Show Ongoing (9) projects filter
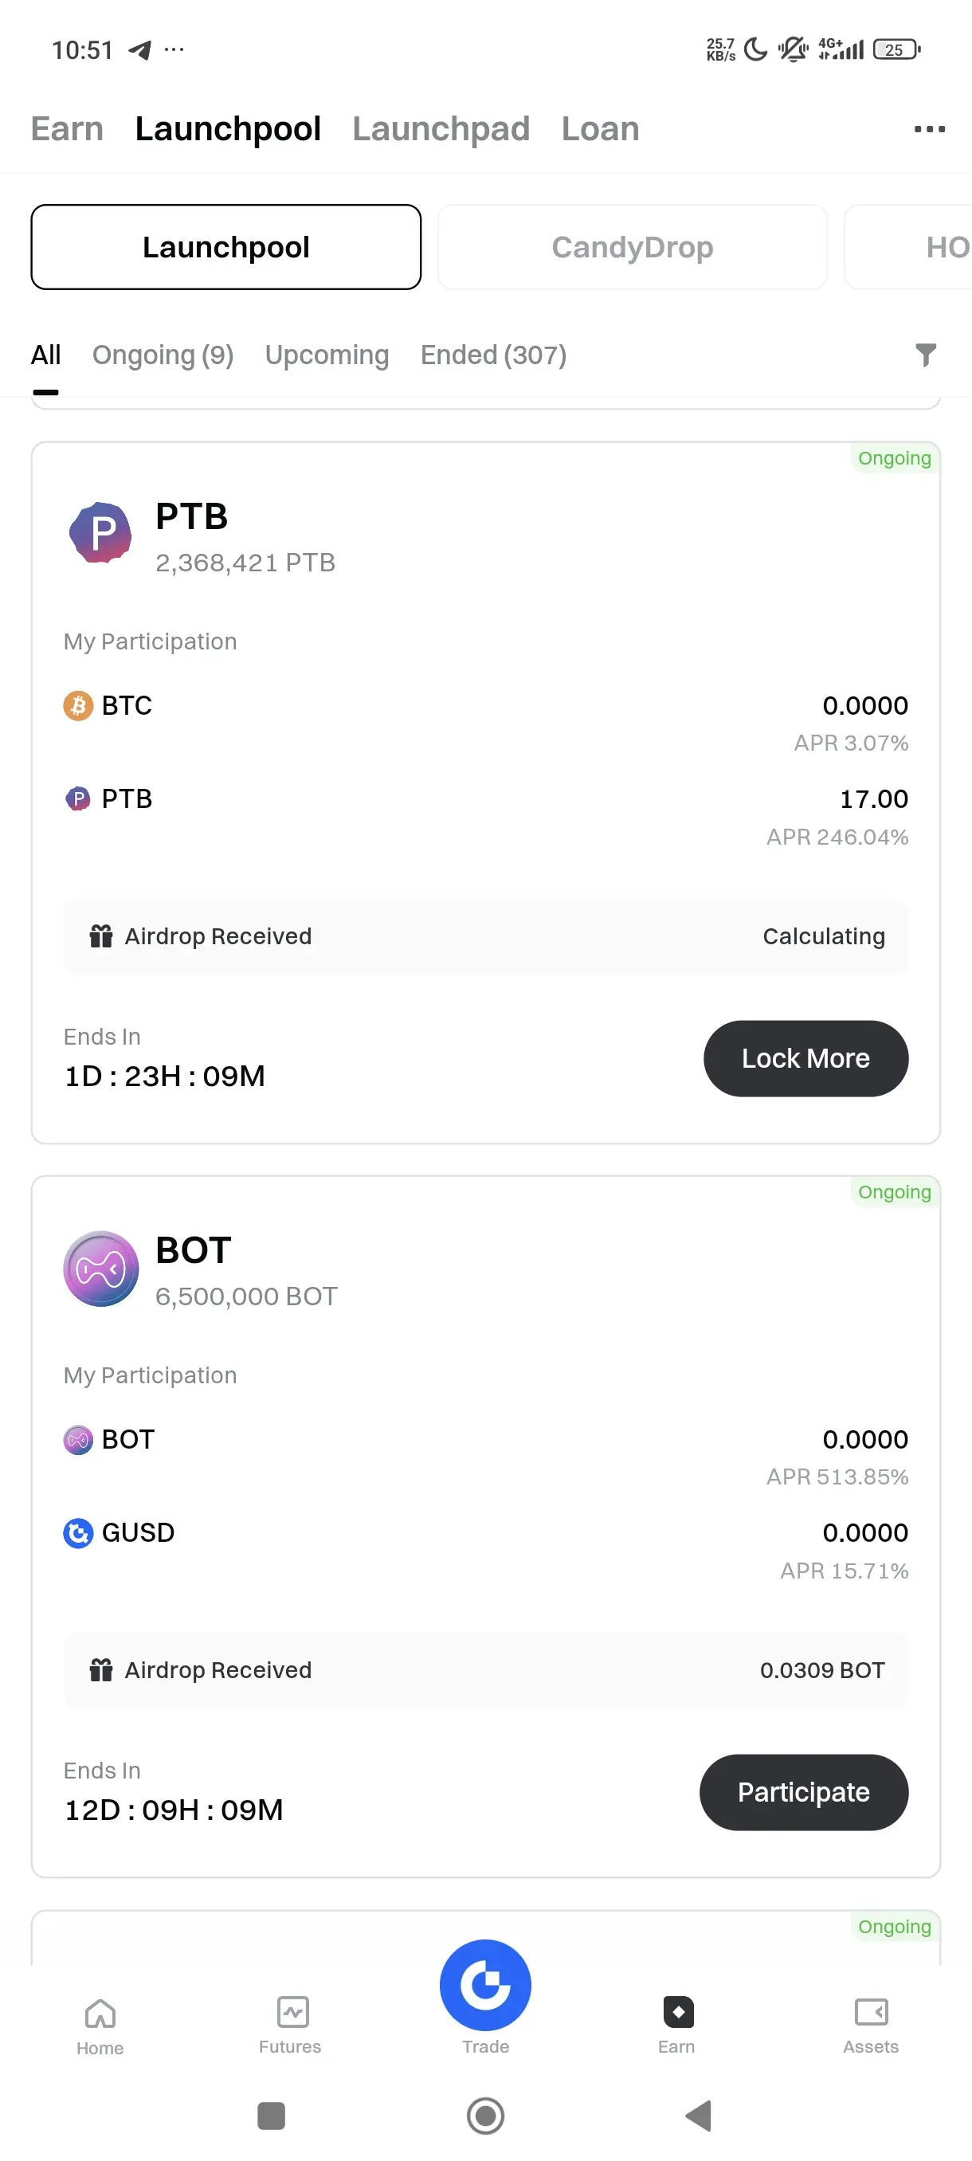Screen dimensions: 972x2161 coord(163,355)
